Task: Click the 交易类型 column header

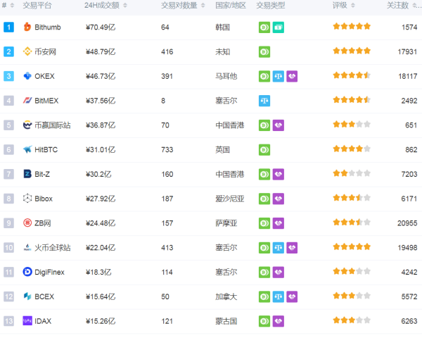Action: tap(271, 6)
